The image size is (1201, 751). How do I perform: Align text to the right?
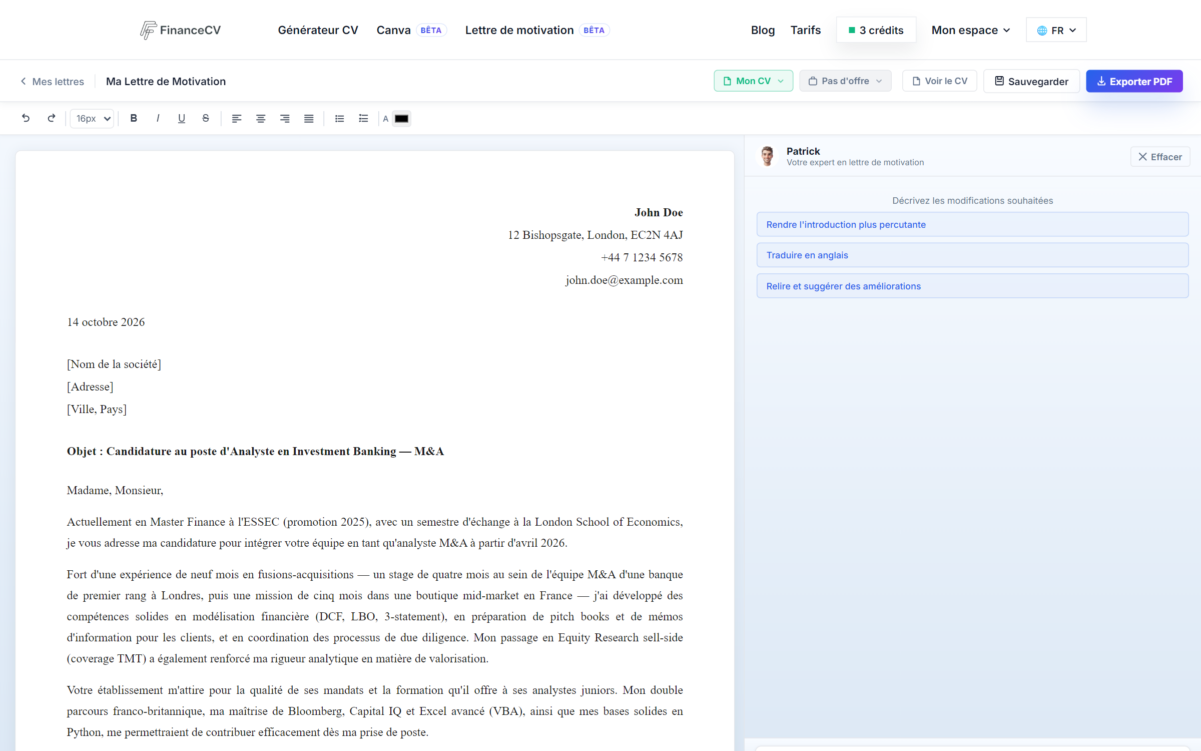(285, 119)
